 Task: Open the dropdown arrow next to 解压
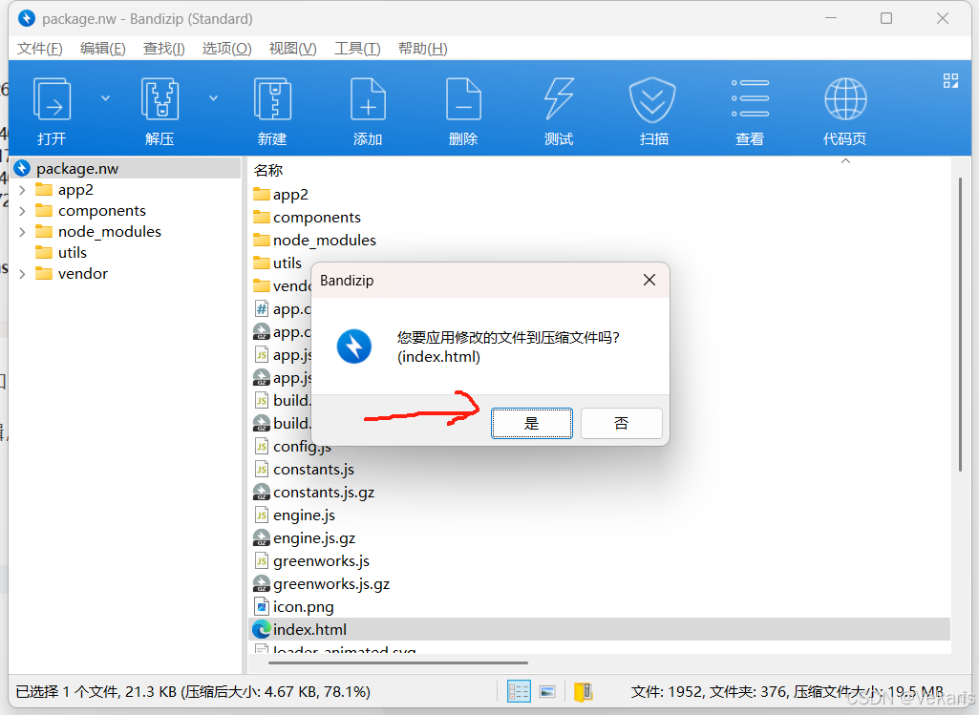(214, 98)
